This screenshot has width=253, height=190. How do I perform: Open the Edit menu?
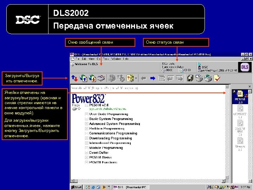[x=84, y=59]
